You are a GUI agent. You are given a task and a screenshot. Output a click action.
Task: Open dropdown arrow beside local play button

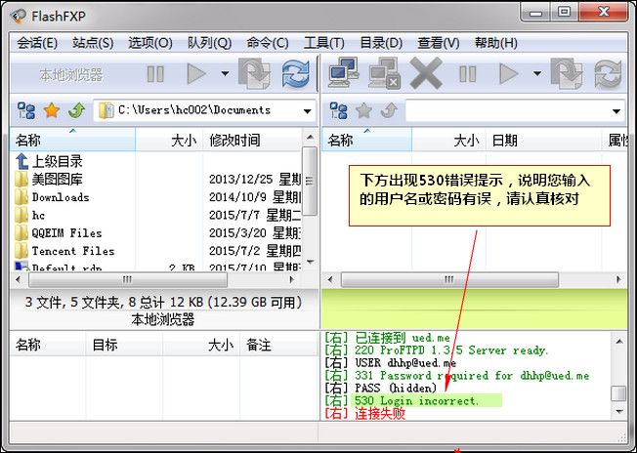[224, 74]
